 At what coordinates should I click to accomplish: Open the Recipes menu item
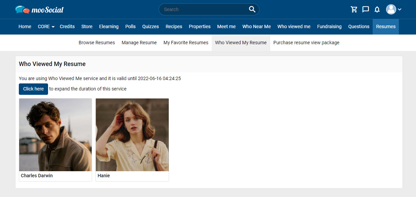[174, 26]
